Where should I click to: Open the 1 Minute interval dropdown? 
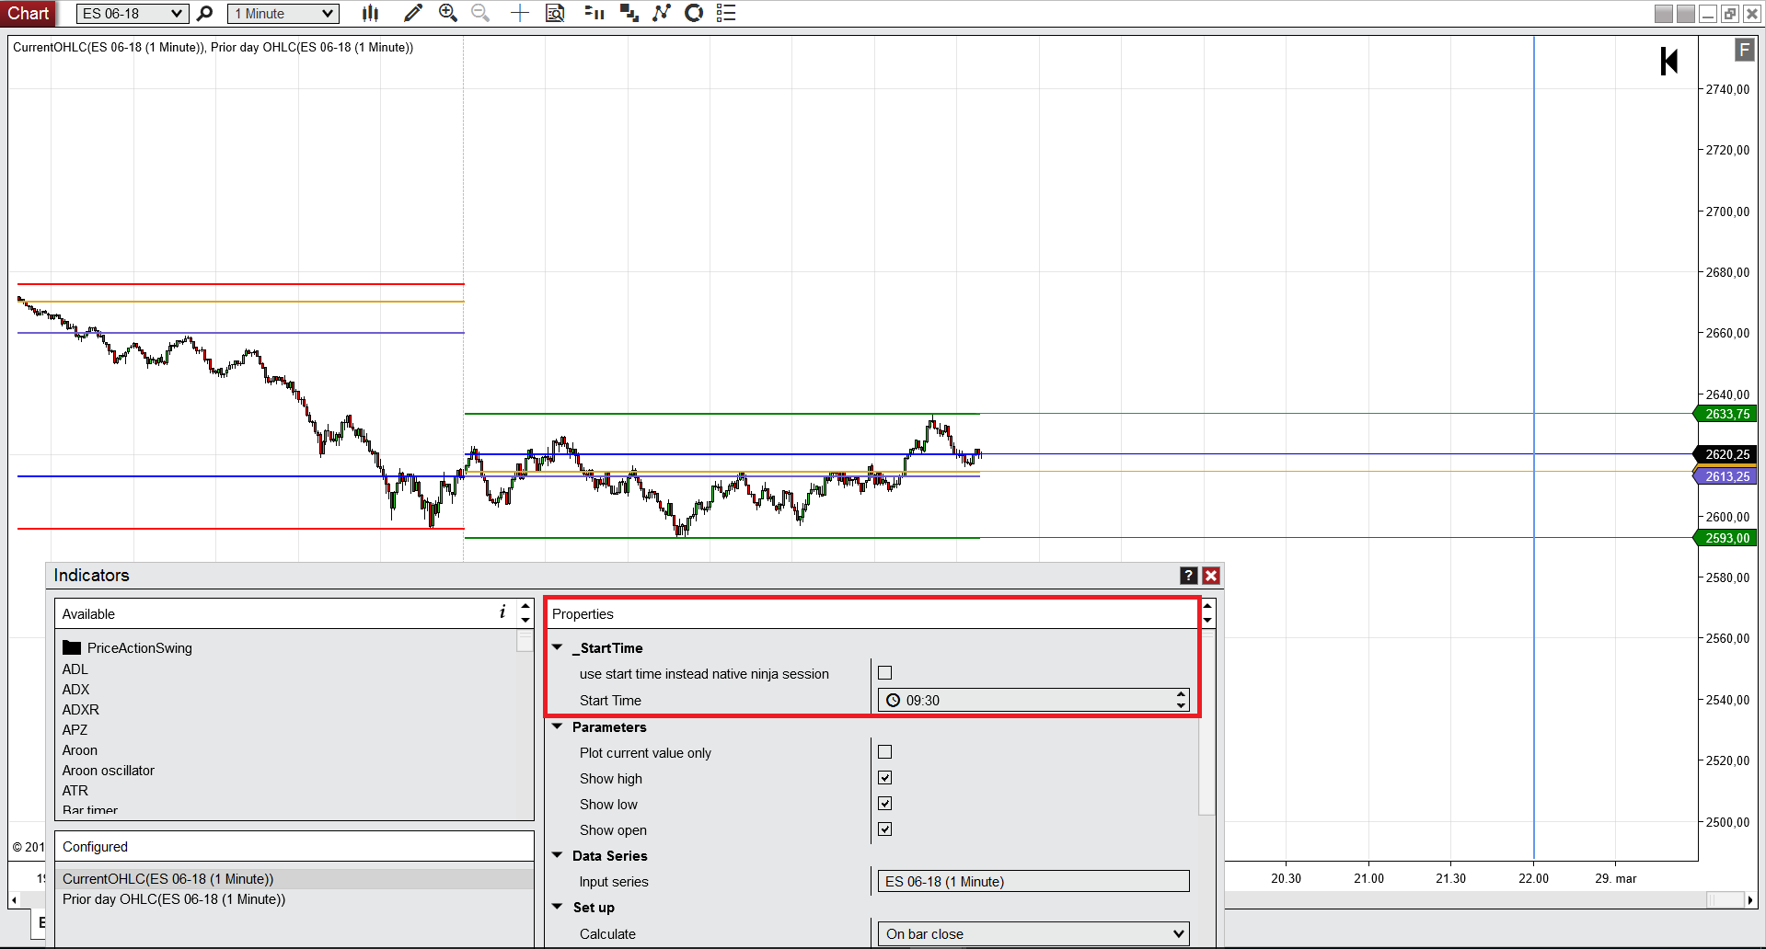pyautogui.click(x=283, y=14)
